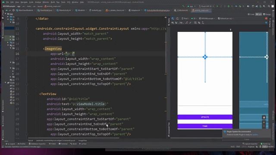Image resolution: width=276 pixels, height=155 pixels.
Task: Open the Layout Inspector tool window
Action: pos(250,144)
